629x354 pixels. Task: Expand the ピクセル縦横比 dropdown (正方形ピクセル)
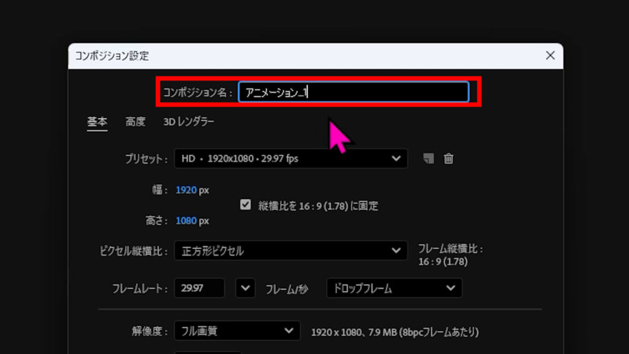[291, 251]
